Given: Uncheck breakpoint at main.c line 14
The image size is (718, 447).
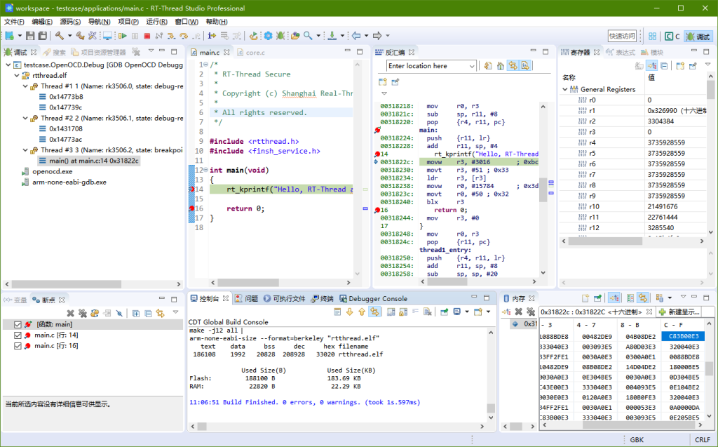Looking at the screenshot, I should tap(18, 335).
